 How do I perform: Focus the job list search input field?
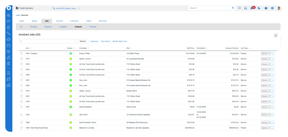pos(48,41)
